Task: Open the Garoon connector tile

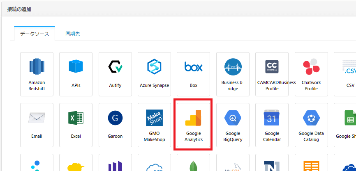Action: pyautogui.click(x=115, y=125)
